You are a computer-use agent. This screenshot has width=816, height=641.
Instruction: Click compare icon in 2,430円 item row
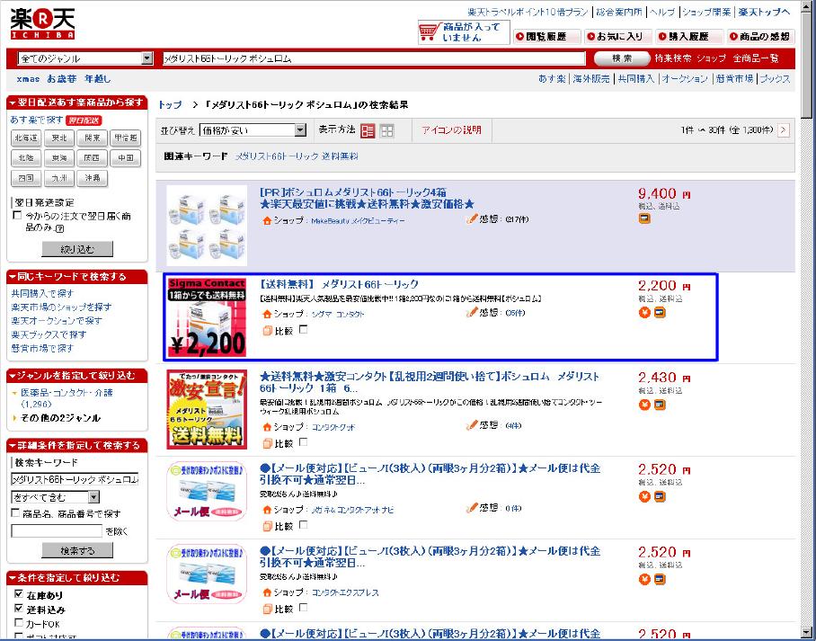(x=268, y=443)
